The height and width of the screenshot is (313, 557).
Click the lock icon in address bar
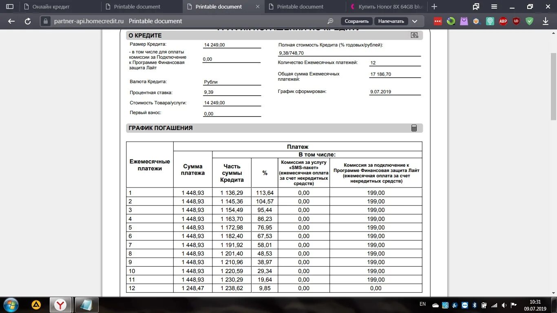[46, 21]
